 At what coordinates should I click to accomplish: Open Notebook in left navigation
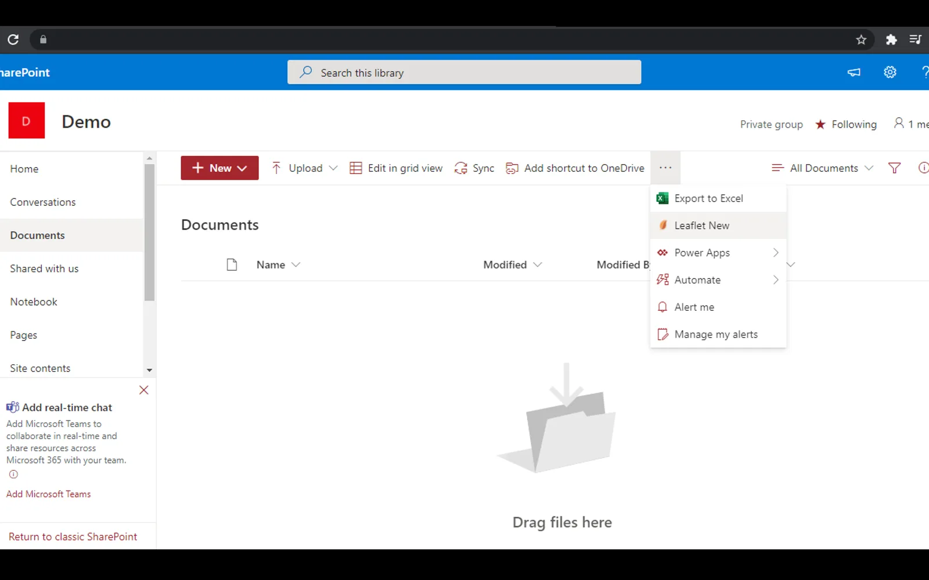coord(34,302)
